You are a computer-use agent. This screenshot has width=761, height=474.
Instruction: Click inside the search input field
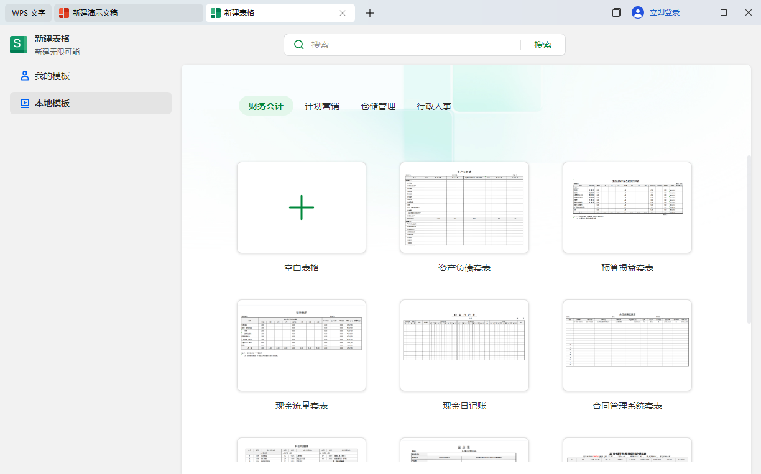point(404,44)
